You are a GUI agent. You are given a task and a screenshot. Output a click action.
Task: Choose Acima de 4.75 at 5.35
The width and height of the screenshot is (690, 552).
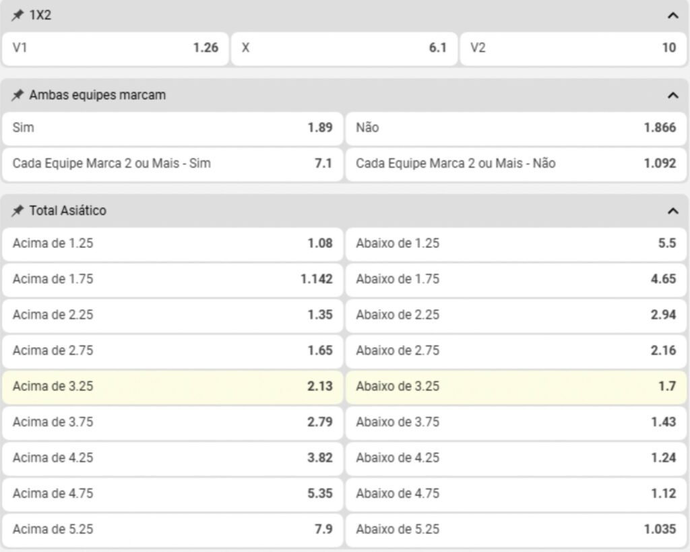pyautogui.click(x=172, y=493)
